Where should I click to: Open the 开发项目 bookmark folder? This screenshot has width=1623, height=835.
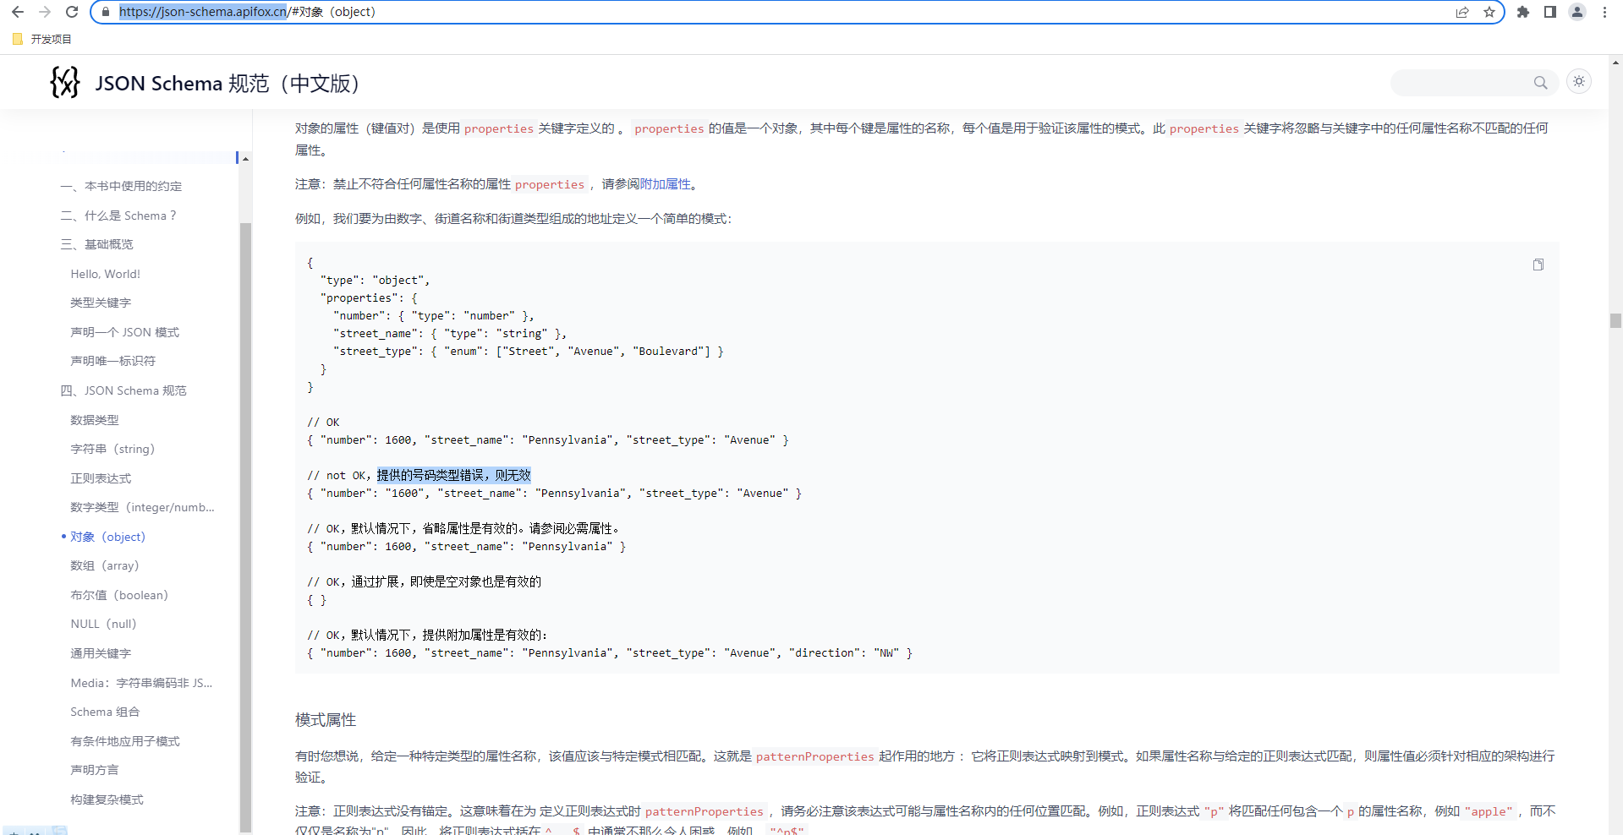(42, 39)
